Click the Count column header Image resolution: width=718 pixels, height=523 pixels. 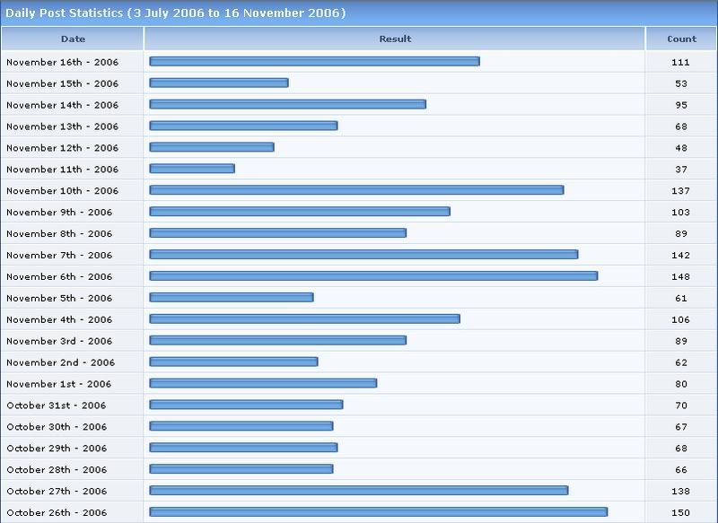pyautogui.click(x=681, y=39)
